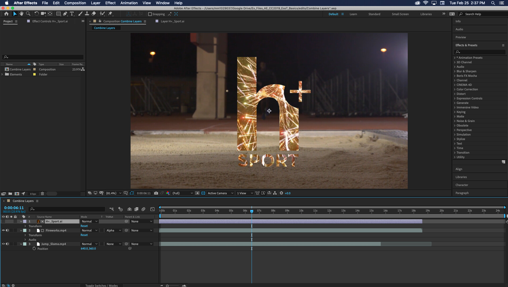Select the Pen tool

65,14
